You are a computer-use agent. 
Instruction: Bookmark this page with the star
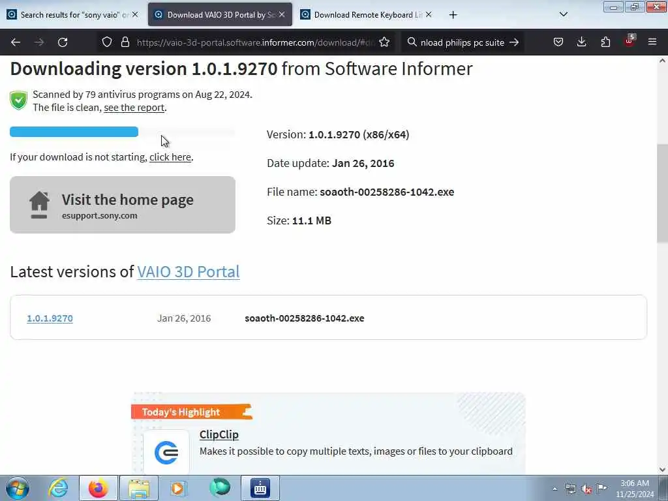[384, 42]
